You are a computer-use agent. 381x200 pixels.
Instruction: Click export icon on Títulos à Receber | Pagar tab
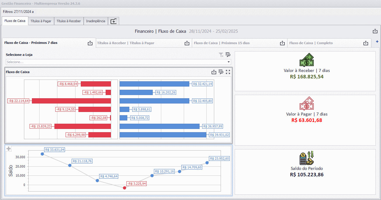[187, 43]
